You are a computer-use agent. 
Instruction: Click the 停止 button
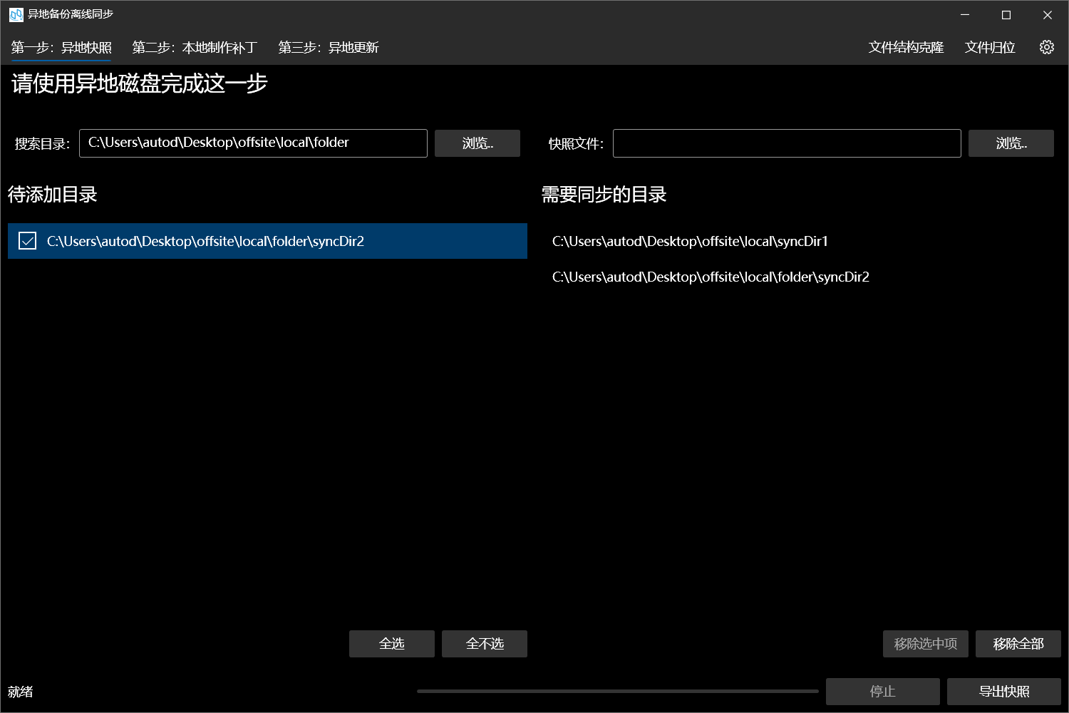[x=883, y=692]
